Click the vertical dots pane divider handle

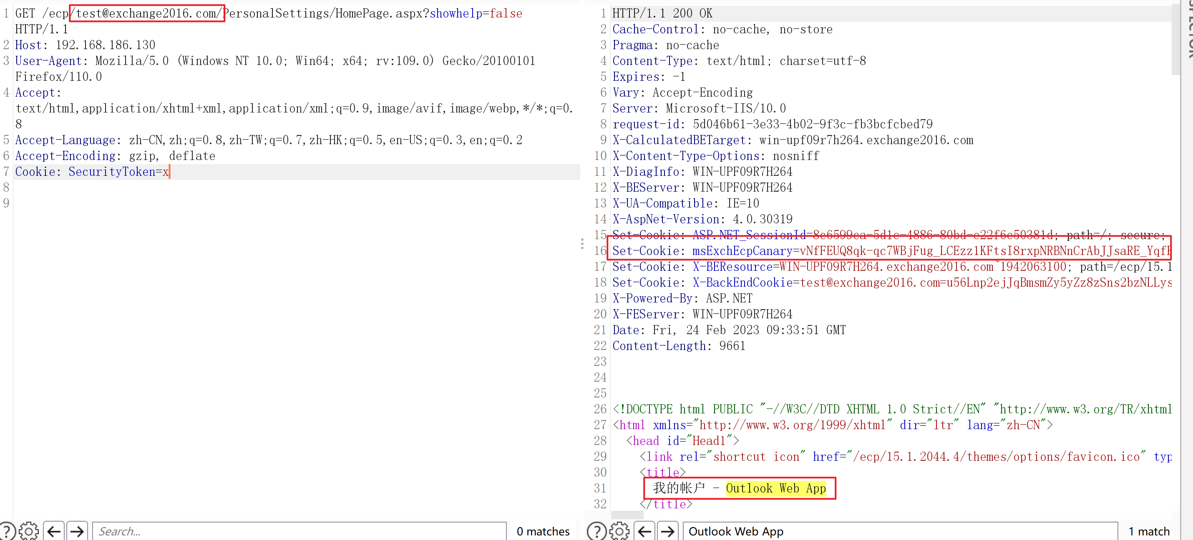(x=582, y=244)
